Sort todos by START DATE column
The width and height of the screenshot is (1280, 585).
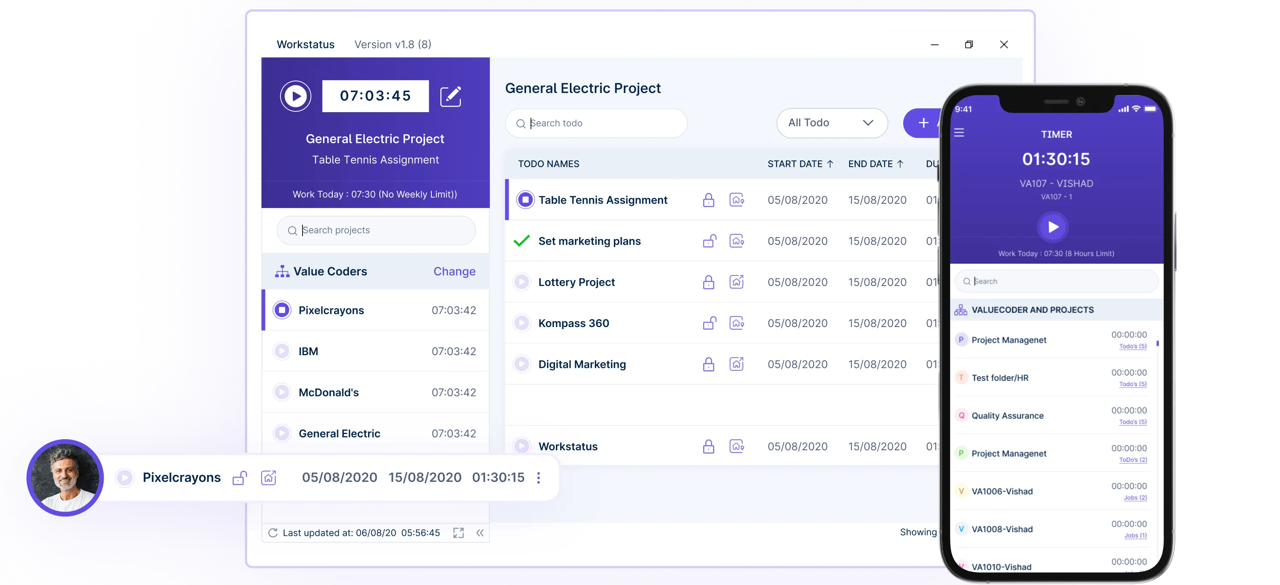pos(800,164)
